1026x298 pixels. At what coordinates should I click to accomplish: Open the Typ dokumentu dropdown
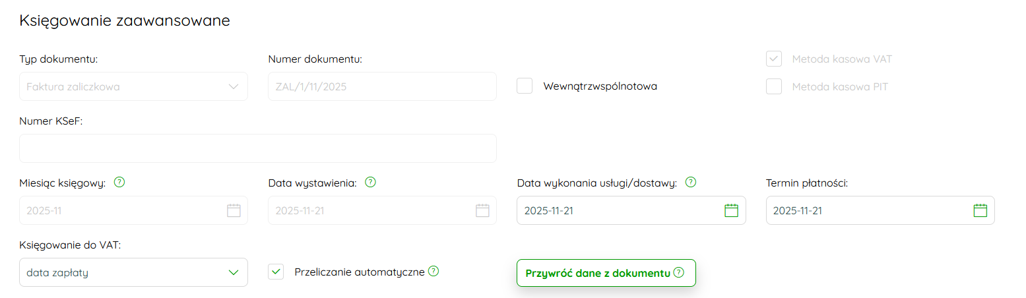133,86
